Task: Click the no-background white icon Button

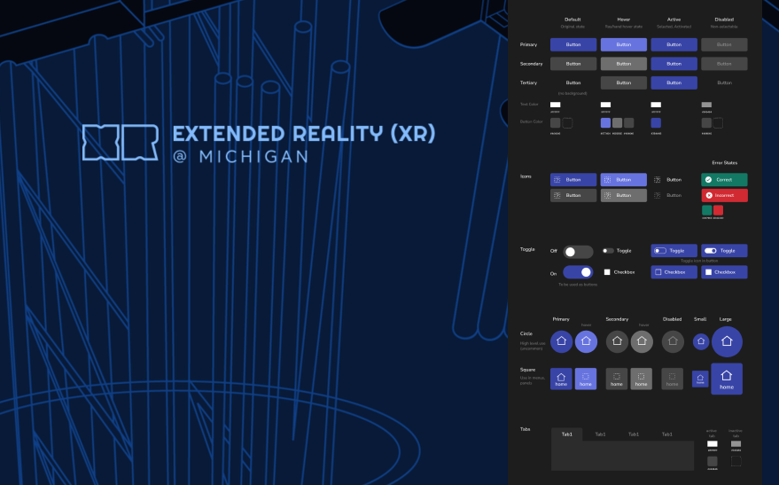Action: tap(668, 179)
